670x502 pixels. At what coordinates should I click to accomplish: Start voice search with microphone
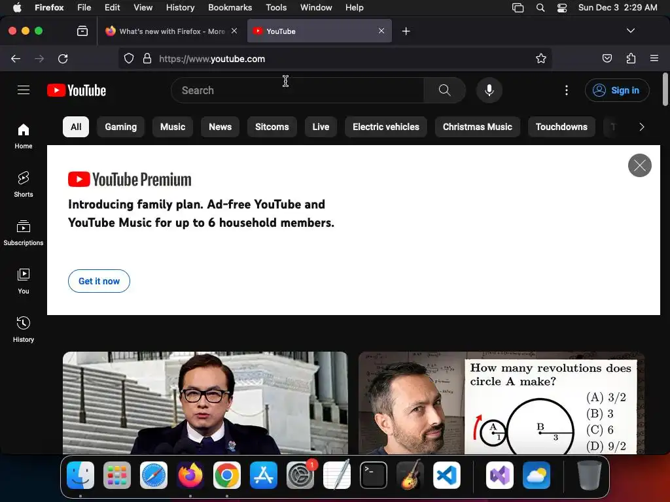pyautogui.click(x=489, y=90)
